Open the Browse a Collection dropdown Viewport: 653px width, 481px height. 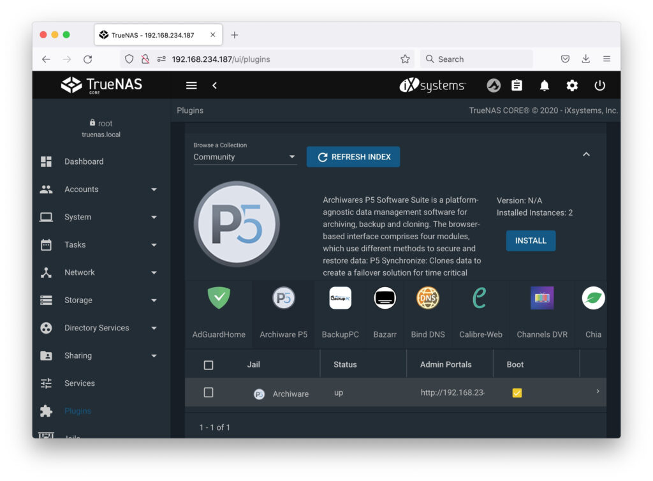coord(245,157)
